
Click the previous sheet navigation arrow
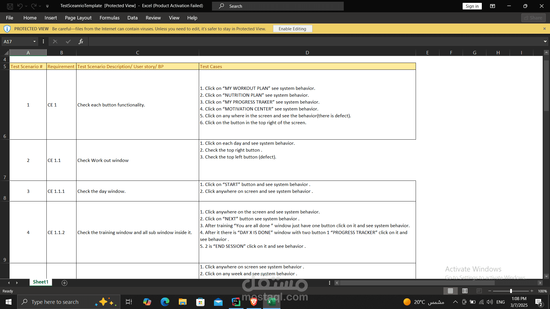[9, 283]
